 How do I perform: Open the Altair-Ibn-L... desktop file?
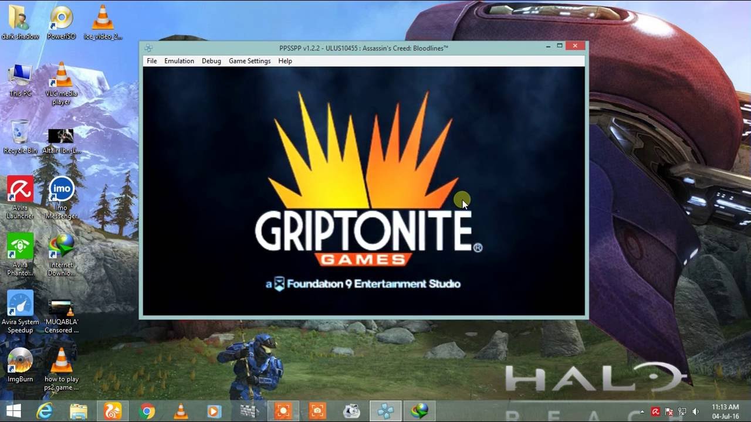coord(62,141)
